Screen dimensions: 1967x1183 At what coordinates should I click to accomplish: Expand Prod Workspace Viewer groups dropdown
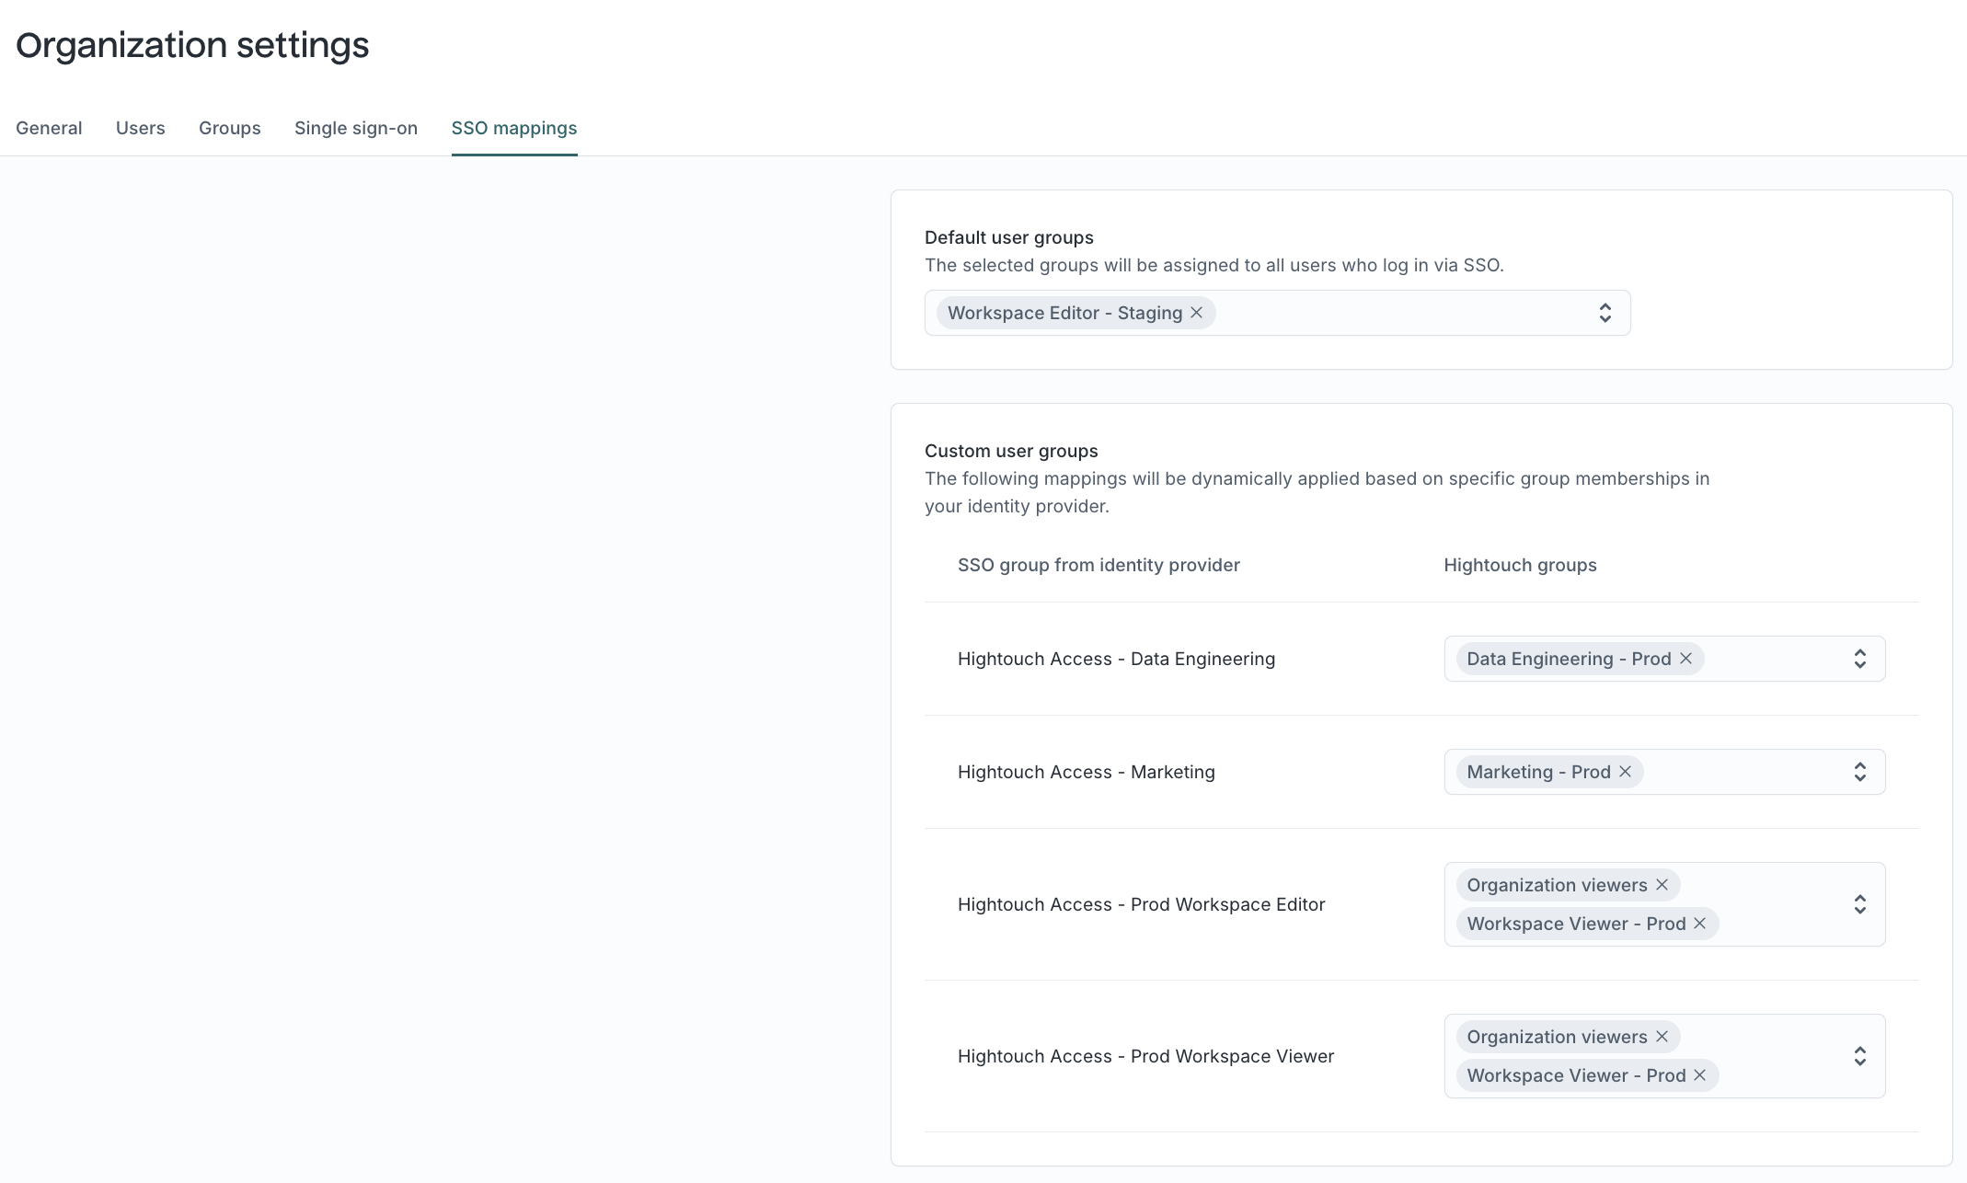[1859, 1056]
